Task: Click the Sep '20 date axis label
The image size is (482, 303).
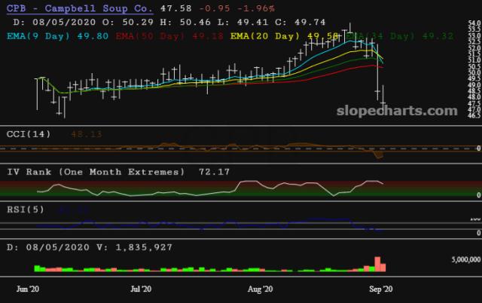Action: pos(380,289)
